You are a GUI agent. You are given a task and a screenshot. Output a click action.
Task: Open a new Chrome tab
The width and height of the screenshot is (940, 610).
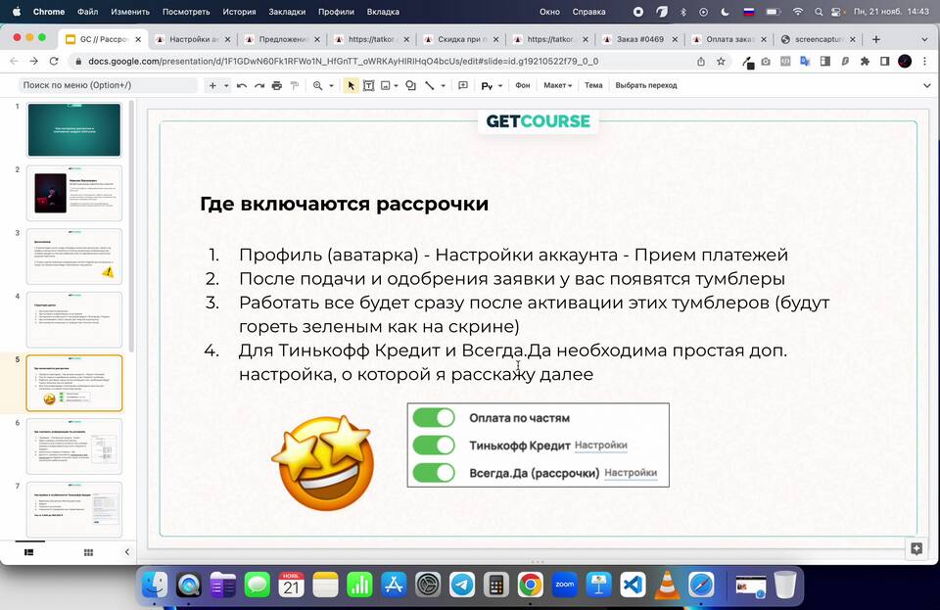click(x=875, y=39)
